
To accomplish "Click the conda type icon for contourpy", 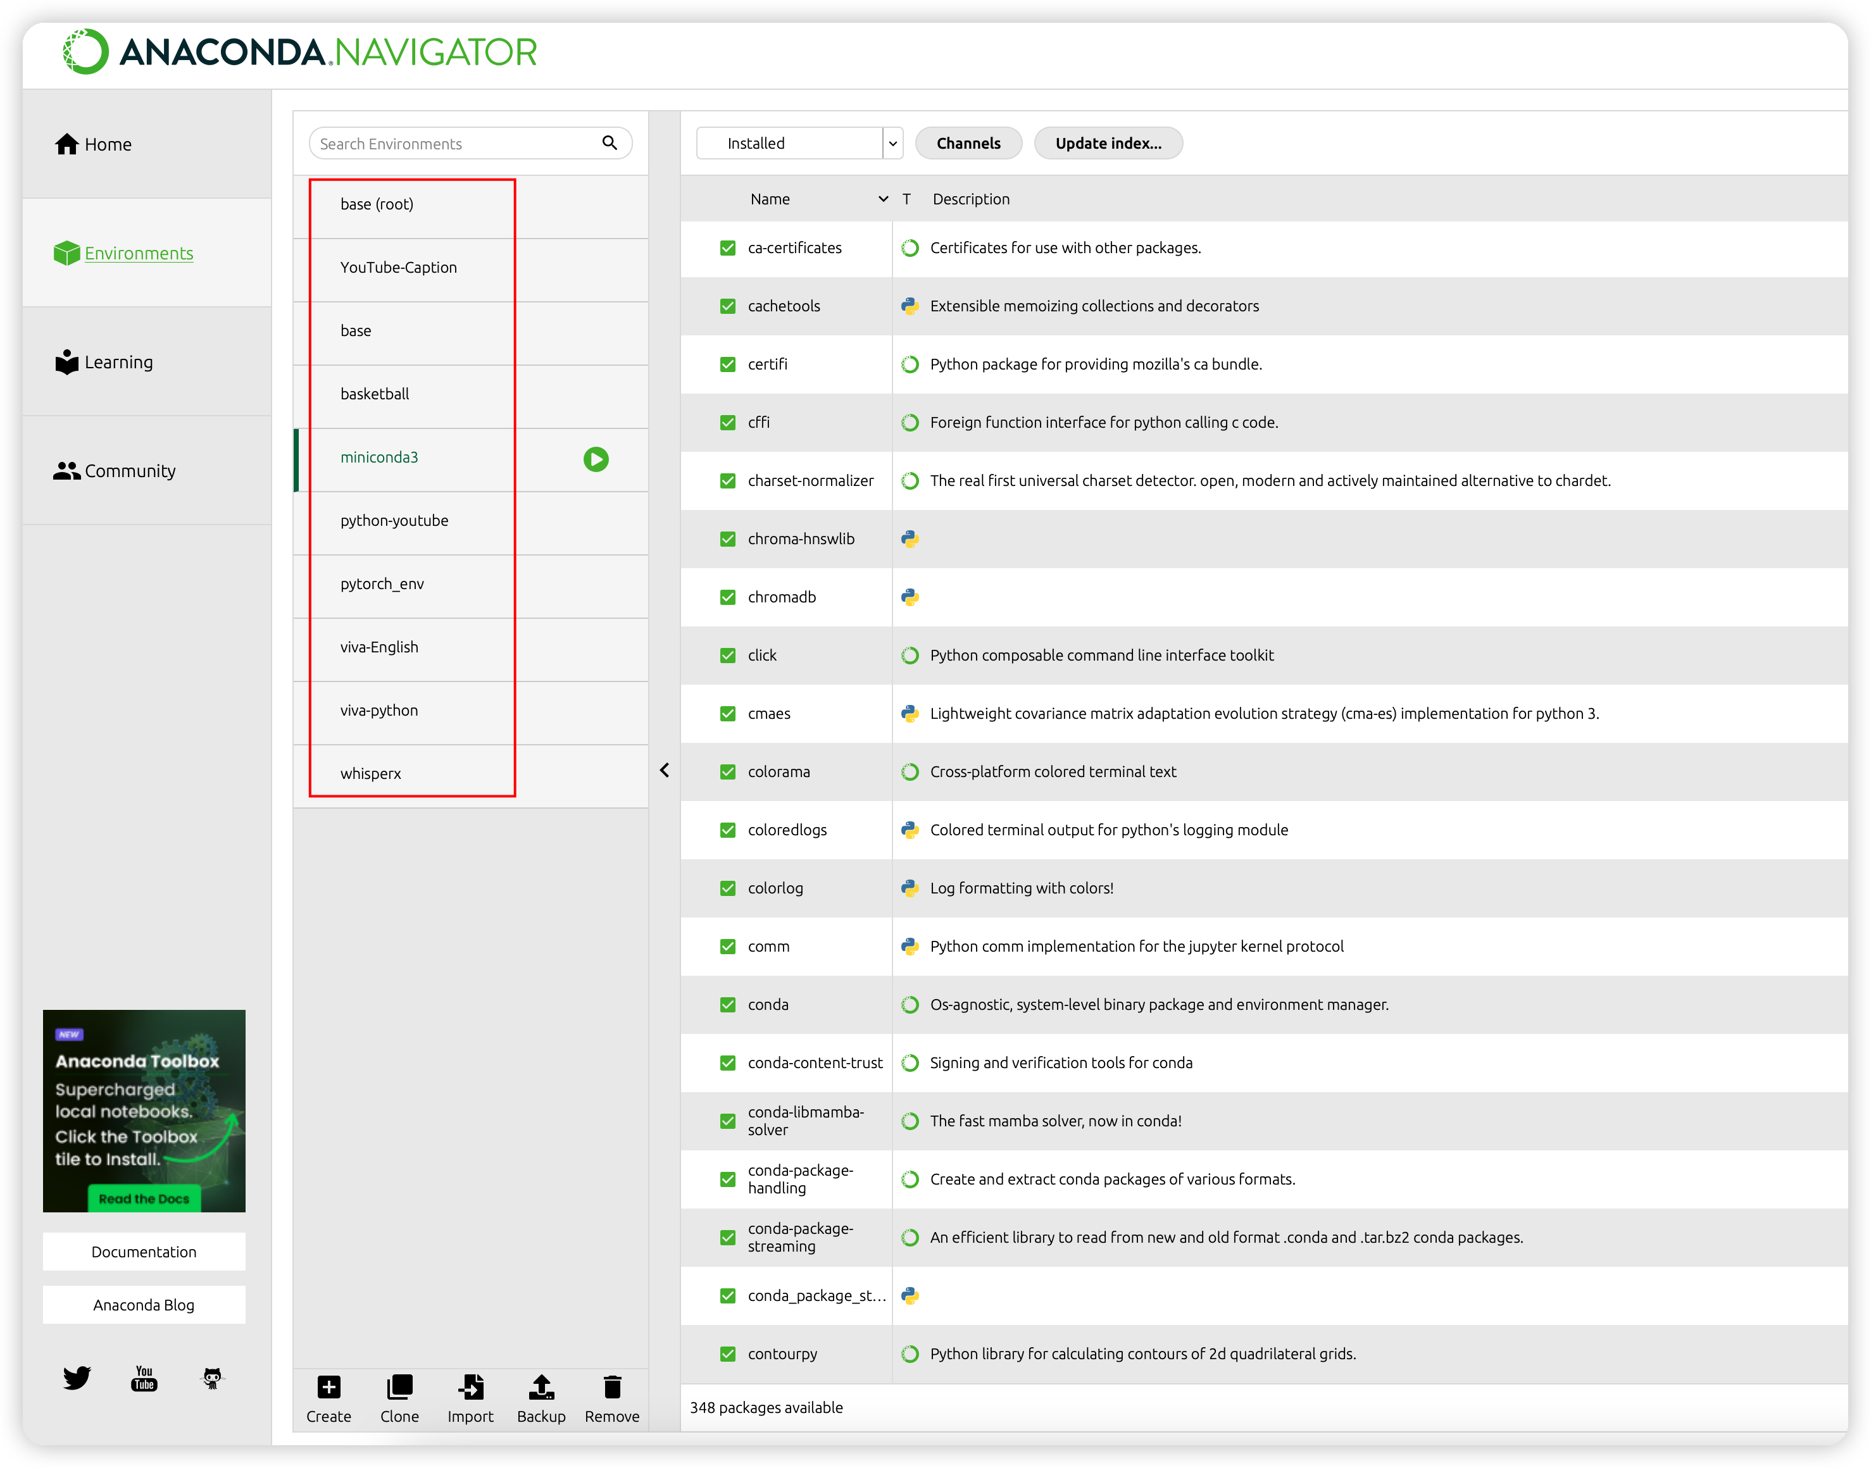I will 911,1353.
